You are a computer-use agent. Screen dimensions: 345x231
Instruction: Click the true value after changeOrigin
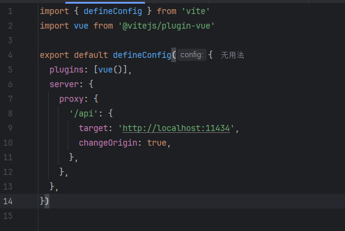pos(157,143)
